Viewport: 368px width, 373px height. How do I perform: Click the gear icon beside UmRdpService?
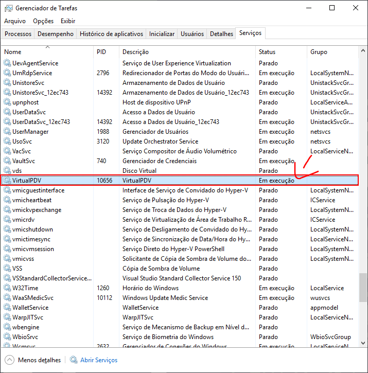pyautogui.click(x=7, y=73)
